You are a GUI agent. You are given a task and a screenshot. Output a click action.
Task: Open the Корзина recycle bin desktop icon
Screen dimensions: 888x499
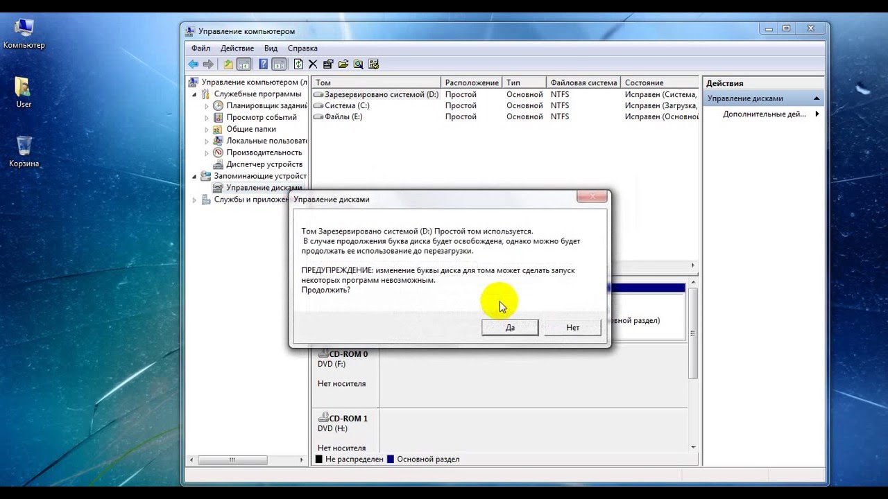pyautogui.click(x=24, y=146)
